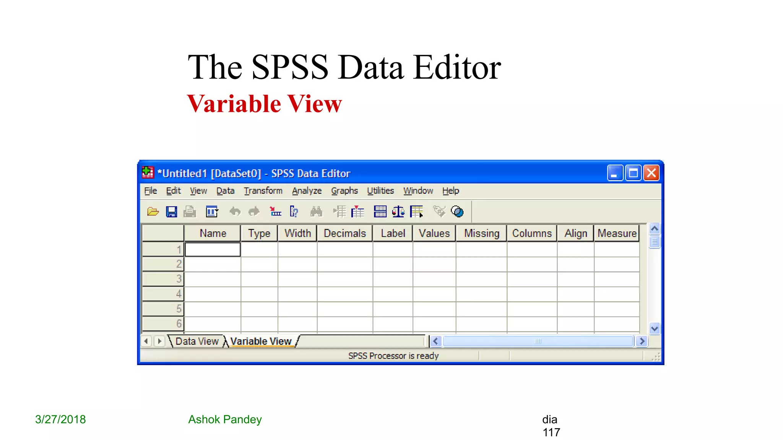
Task: Open the View menu
Action: [198, 191]
